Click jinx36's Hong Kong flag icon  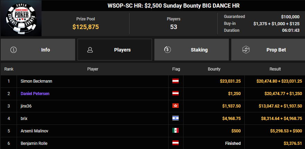[x=176, y=106]
